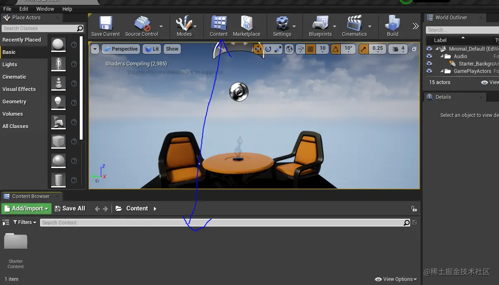Toggle scale snapping icon
499x285 pixels.
pos(364,49)
